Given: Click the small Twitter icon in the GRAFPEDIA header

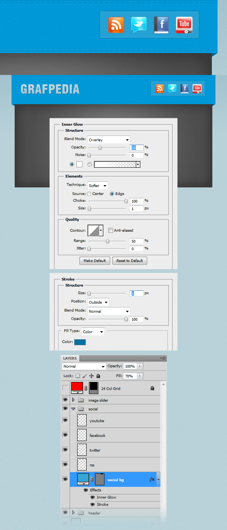Looking at the screenshot, I should 172,89.
